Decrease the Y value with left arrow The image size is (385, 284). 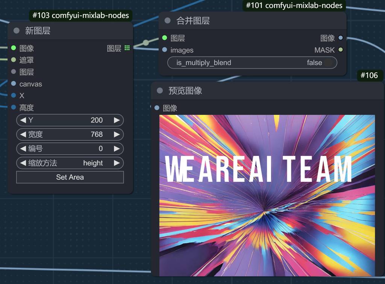(x=23, y=120)
